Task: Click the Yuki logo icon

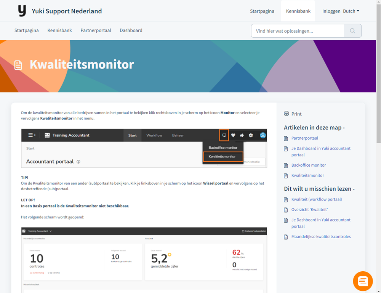Action: tap(22, 11)
